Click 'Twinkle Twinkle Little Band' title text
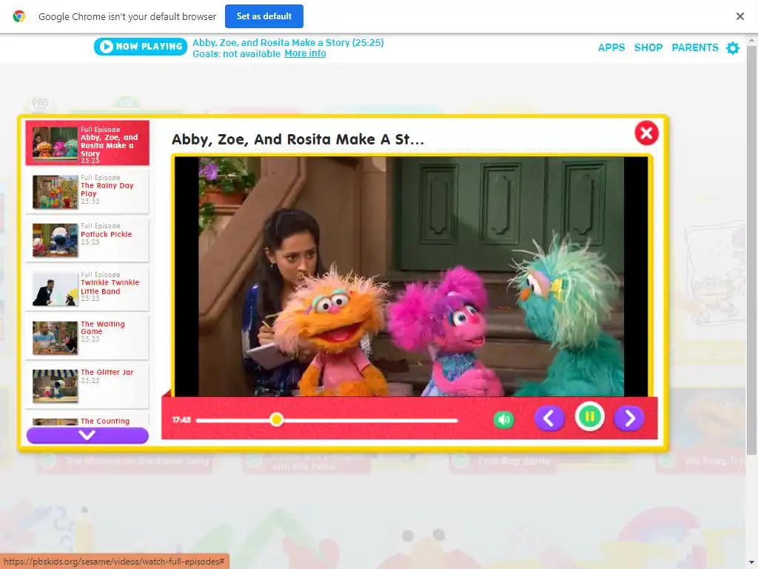Screen dimensions: 758x569 (110, 287)
